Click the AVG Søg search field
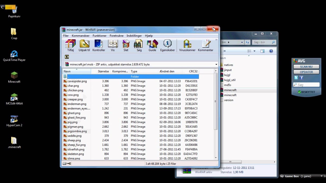Image resolution: width=326 pixels, height=183 pixels. (x=306, y=85)
